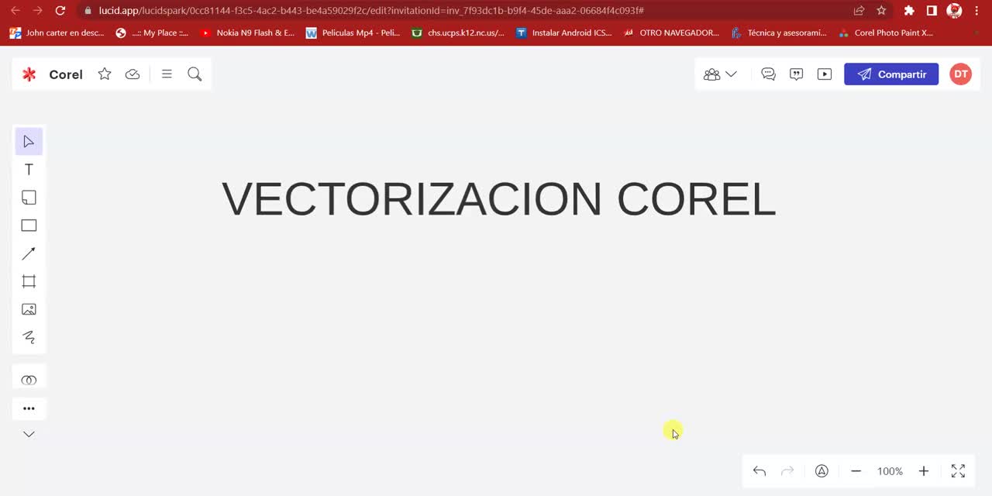Toggle fullscreen canvas view
This screenshot has width=992, height=496.
click(958, 471)
